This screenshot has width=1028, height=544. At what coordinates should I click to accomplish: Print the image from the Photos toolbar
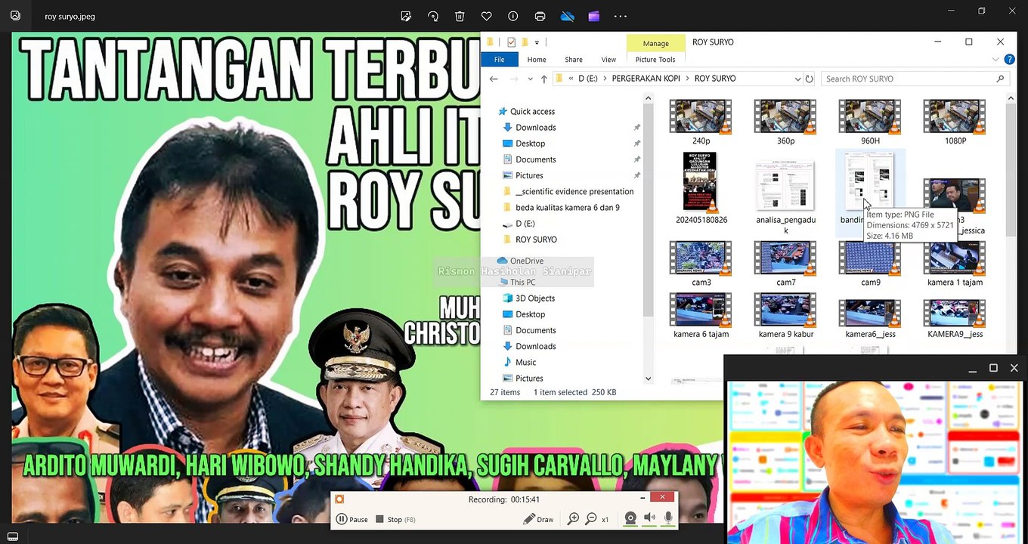540,16
